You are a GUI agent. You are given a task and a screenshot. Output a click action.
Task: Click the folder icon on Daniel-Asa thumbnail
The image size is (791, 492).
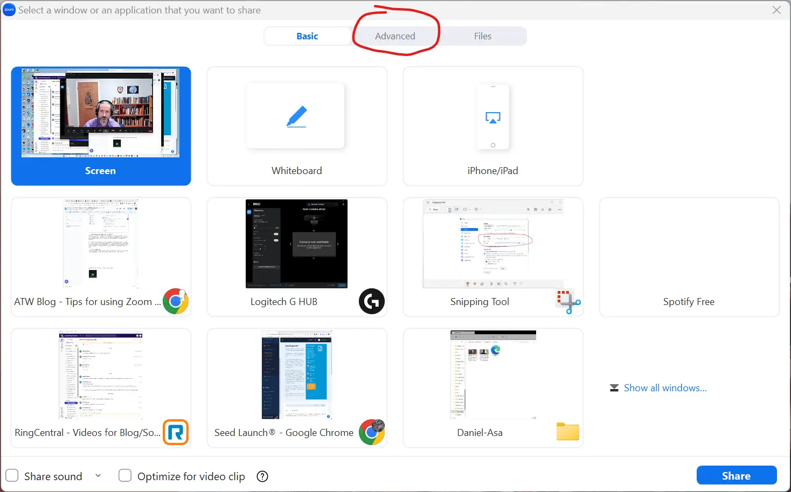(567, 432)
